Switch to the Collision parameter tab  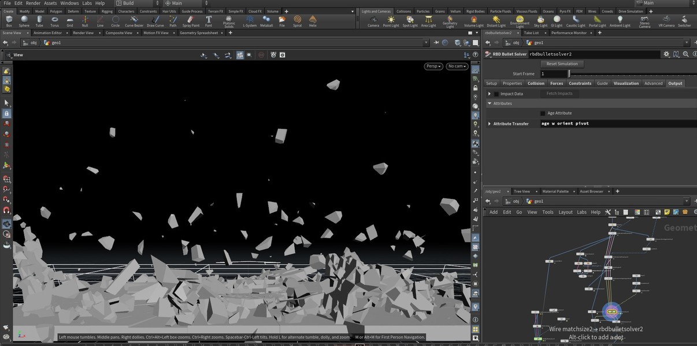point(536,84)
